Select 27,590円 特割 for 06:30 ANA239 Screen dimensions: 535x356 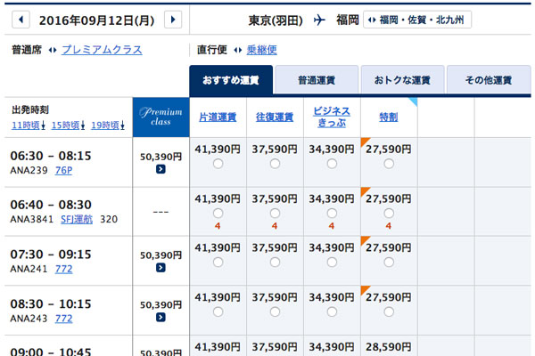point(389,164)
